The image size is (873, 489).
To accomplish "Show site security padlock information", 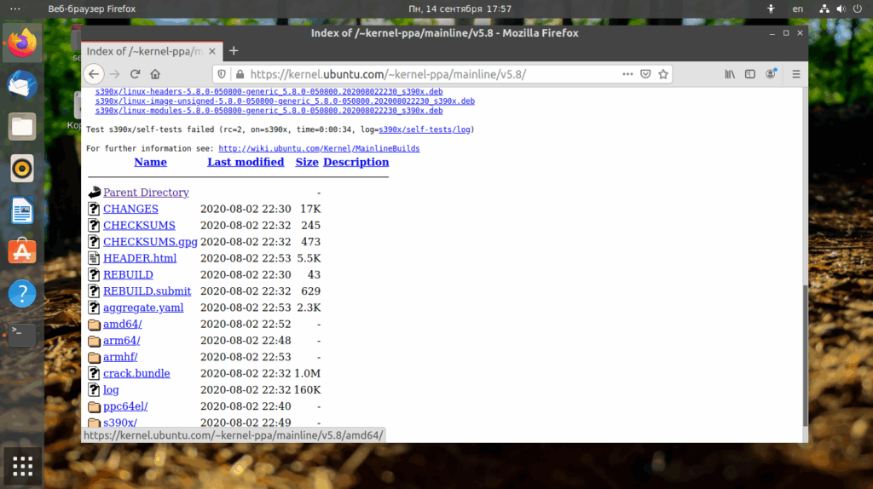I will pos(240,74).
